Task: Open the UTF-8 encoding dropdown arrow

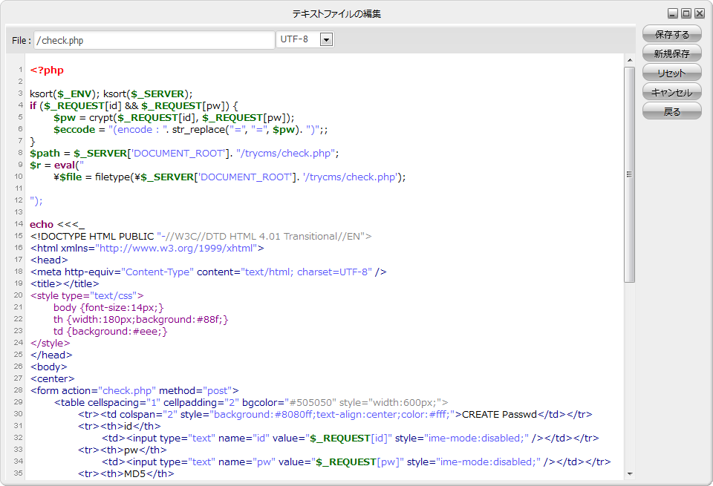Action: [x=326, y=39]
